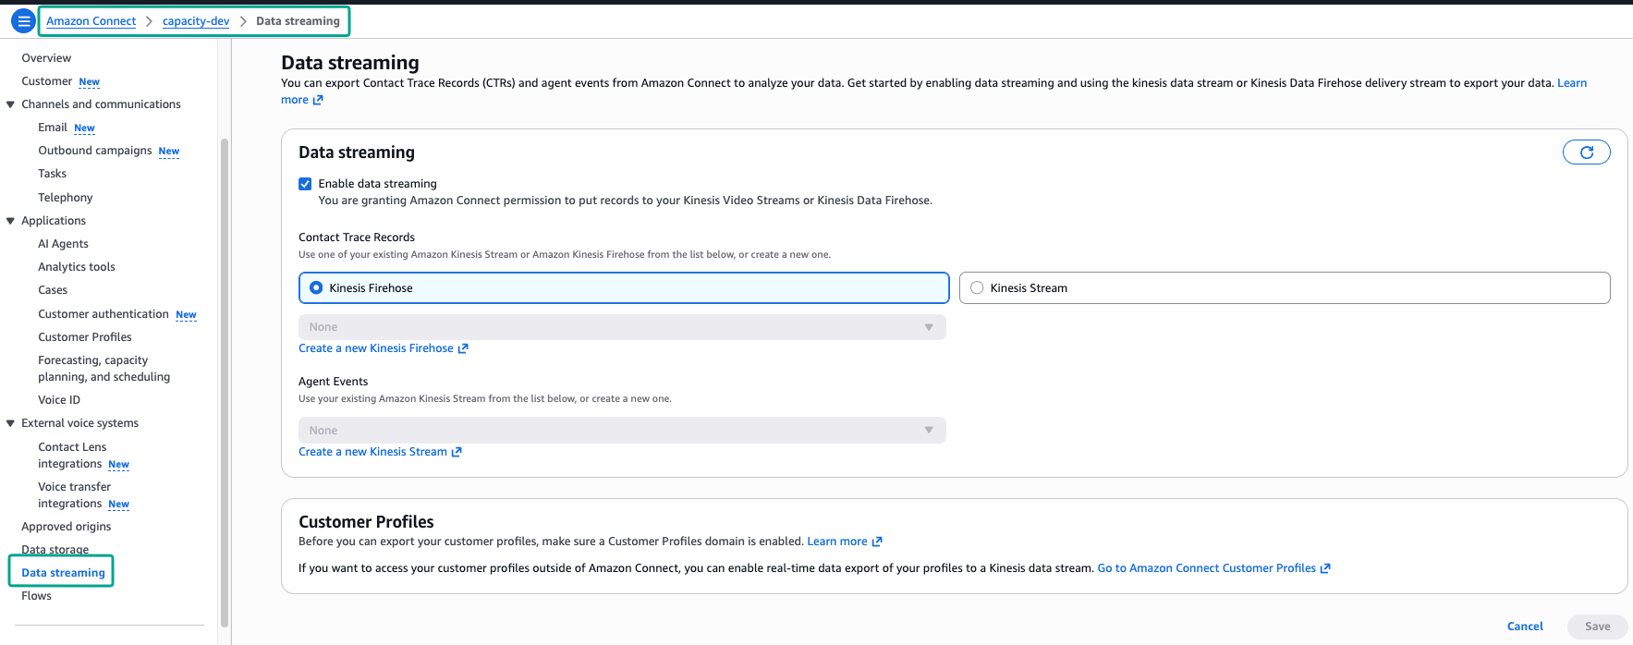The width and height of the screenshot is (1633, 645).
Task: Select the Kinesis Stream radio option
Action: (x=1285, y=287)
